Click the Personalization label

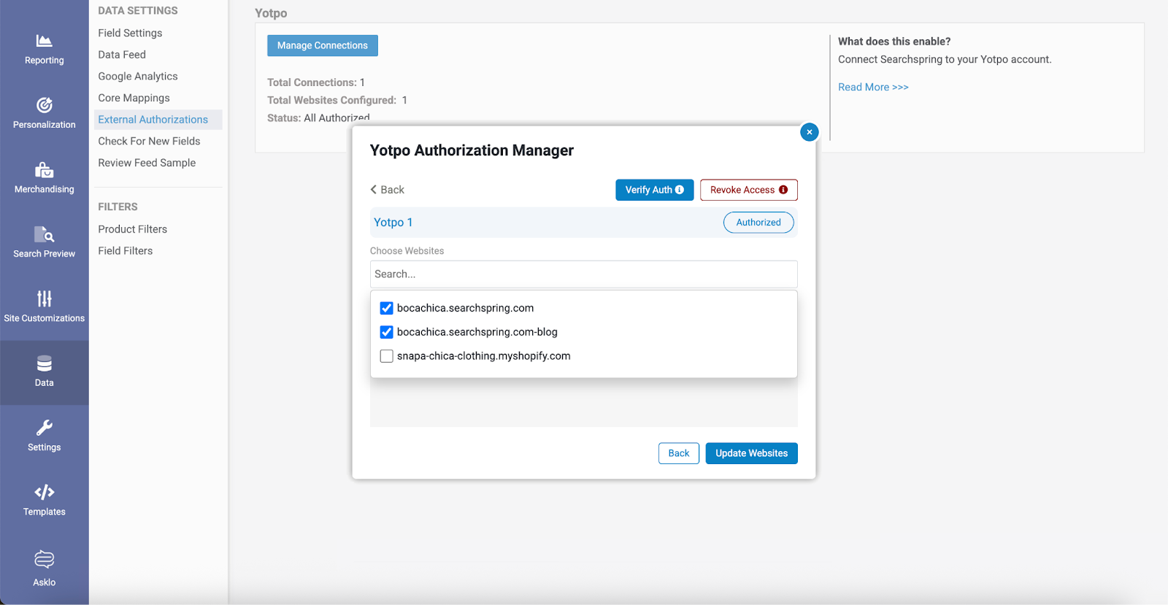44,125
